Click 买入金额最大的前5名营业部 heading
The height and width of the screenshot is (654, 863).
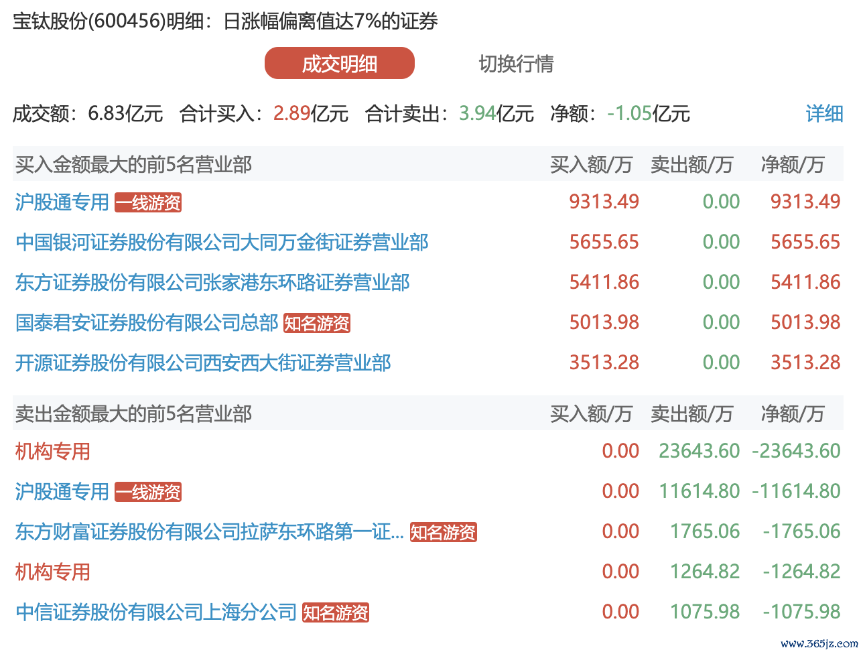(x=134, y=165)
